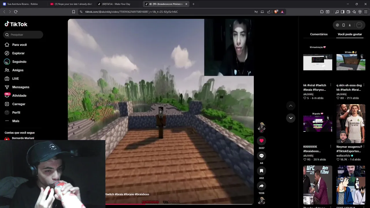Open 'W moderação' video thumbnail
This screenshot has width=370, height=208.
[318, 62]
